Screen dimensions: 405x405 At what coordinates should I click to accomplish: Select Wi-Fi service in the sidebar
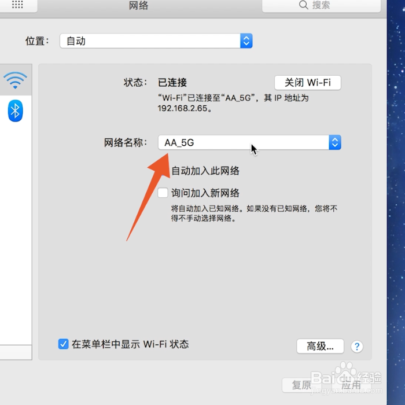16,80
